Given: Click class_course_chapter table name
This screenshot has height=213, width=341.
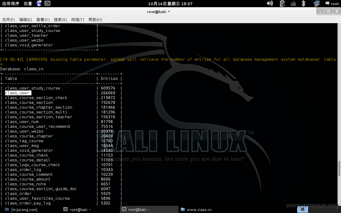Looking at the screenshot, I should click(x=29, y=136).
